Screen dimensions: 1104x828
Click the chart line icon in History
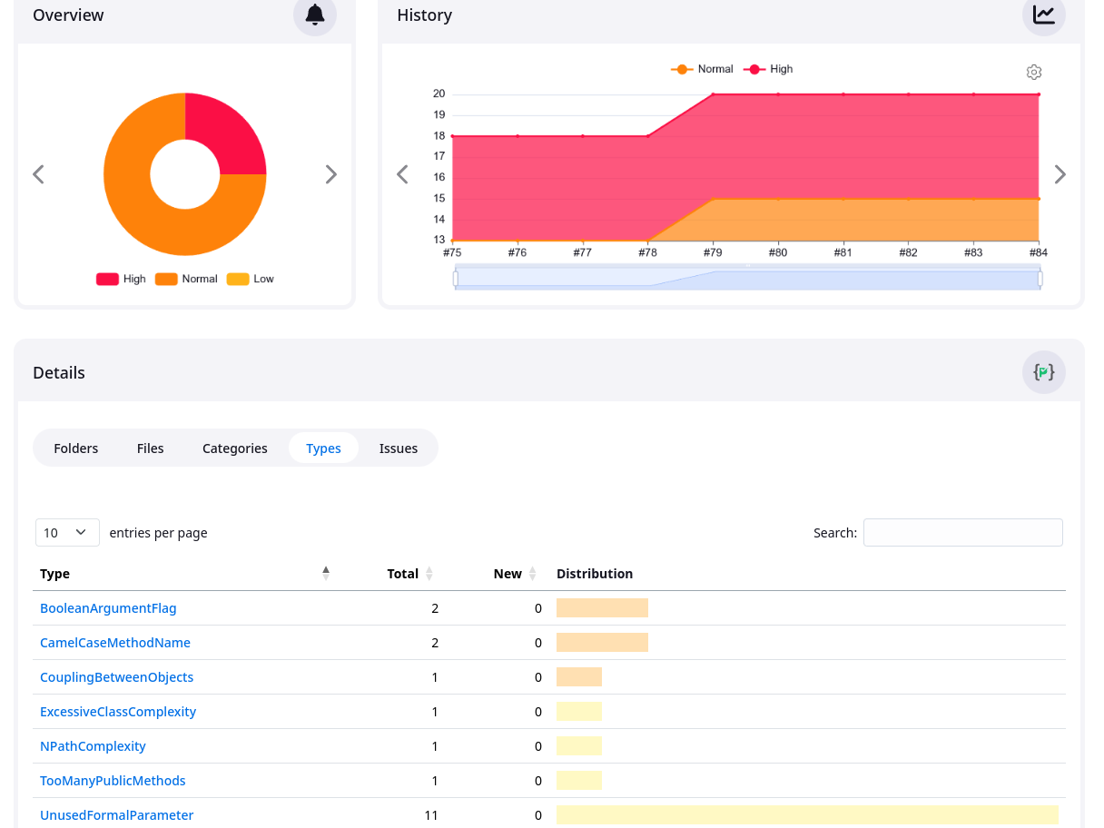[1043, 15]
